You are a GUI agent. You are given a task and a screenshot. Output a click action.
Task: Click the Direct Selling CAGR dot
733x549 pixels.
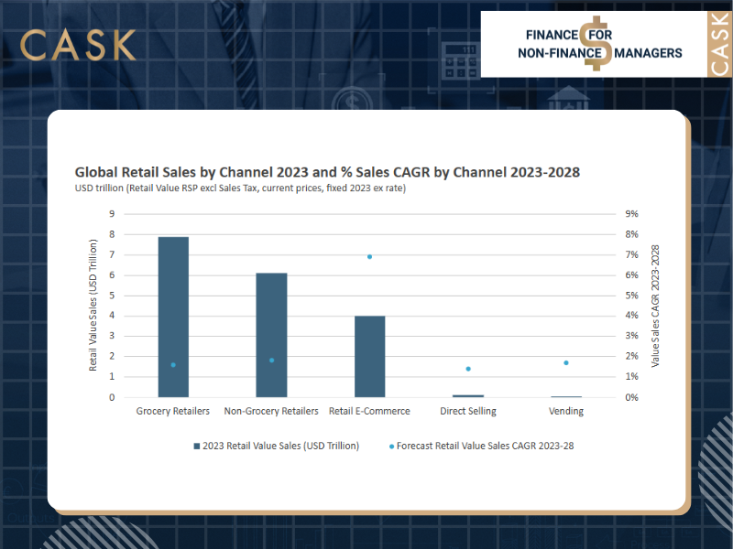point(468,369)
